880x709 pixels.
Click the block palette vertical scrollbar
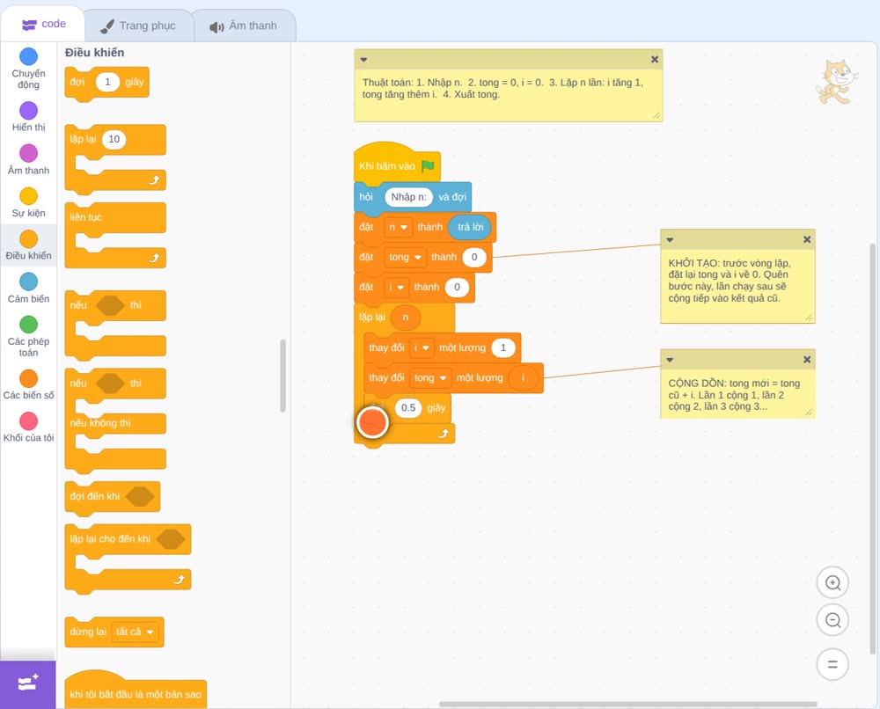(x=282, y=376)
